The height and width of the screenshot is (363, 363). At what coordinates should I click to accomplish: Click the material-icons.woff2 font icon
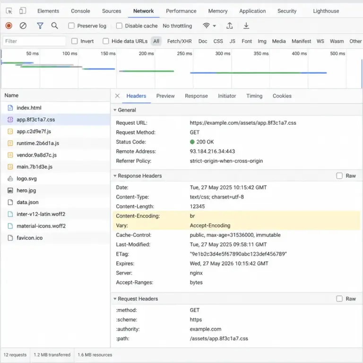(10, 226)
